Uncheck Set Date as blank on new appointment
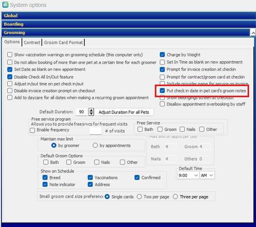 click(x=10, y=70)
